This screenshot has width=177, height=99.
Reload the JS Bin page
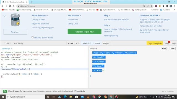pyautogui.click(x=10, y=6)
